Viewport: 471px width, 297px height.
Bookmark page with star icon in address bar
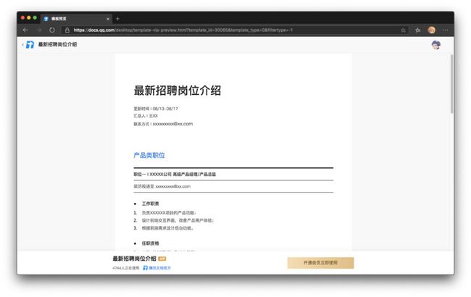403,30
